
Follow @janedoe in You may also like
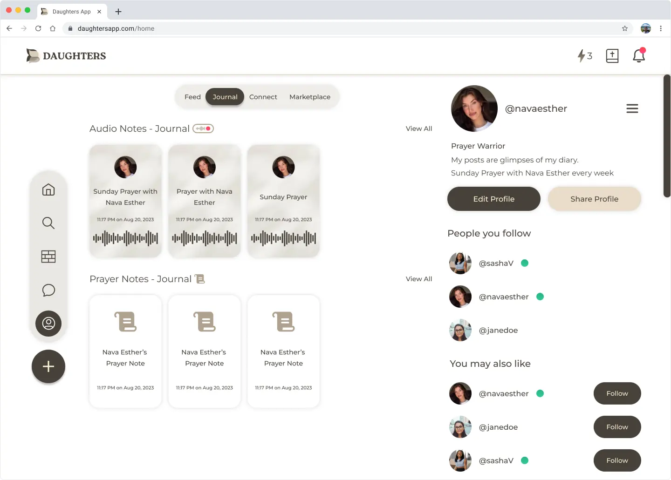point(617,427)
